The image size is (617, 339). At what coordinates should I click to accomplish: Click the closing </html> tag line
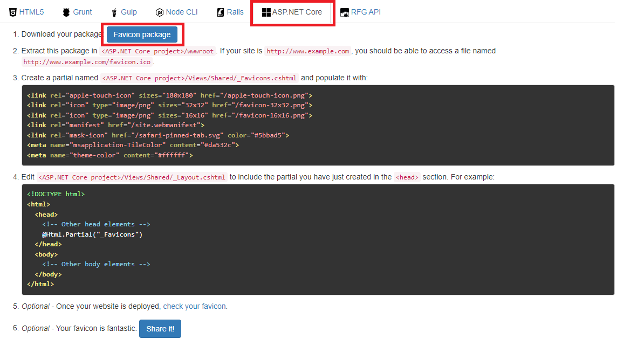coord(40,284)
